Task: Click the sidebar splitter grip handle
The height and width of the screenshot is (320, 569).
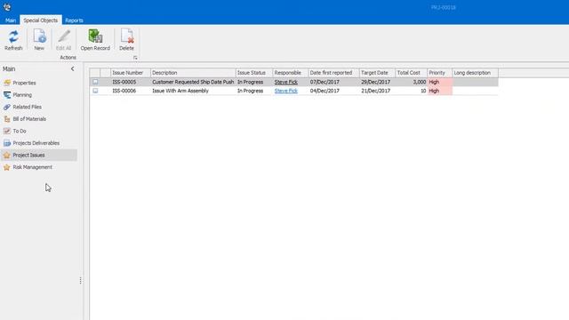Action: pos(80,281)
